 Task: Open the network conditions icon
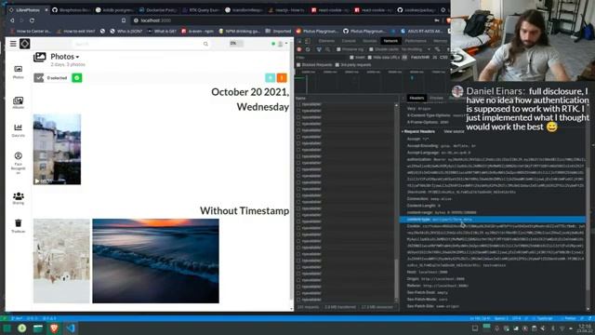438,49
